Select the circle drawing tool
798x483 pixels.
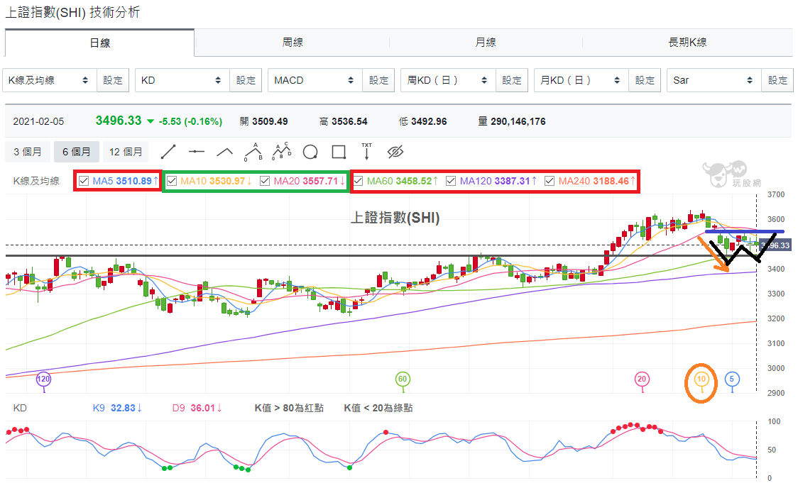(x=310, y=152)
